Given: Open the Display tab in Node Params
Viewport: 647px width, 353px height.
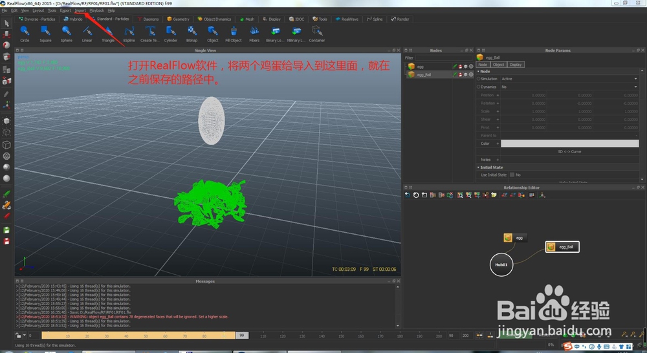Looking at the screenshot, I should pyautogui.click(x=516, y=65).
